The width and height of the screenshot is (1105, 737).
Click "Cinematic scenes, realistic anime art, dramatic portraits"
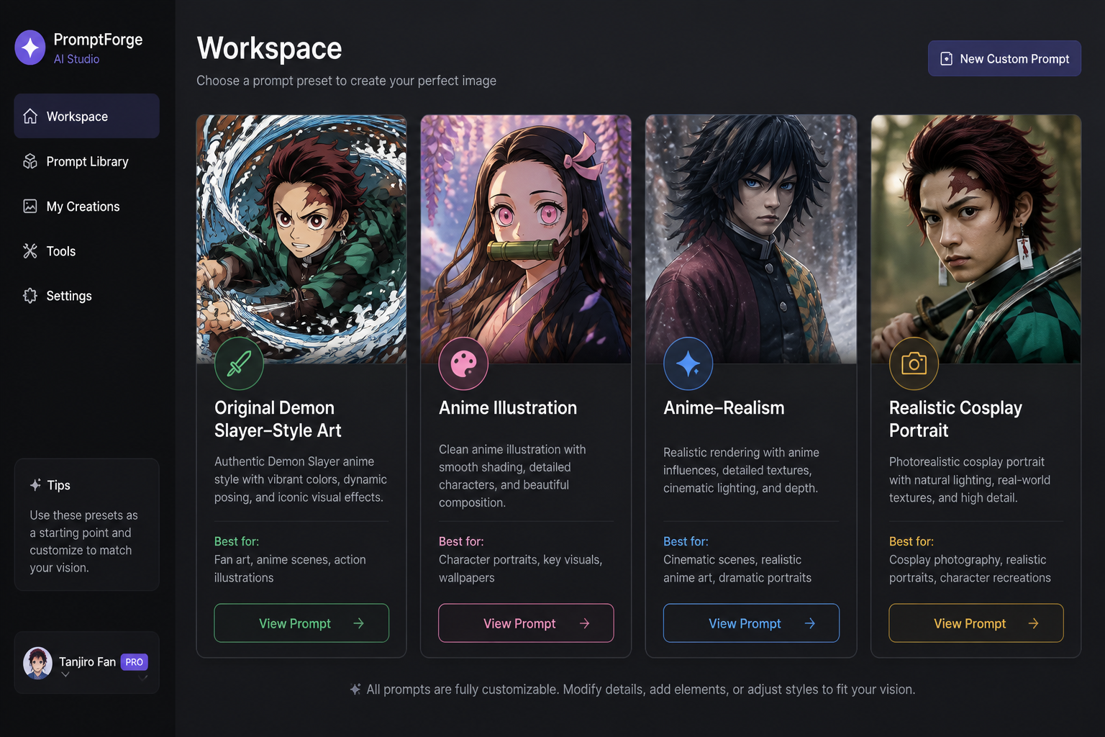(x=737, y=569)
